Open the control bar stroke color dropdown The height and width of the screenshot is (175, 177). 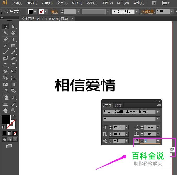coord(46,12)
